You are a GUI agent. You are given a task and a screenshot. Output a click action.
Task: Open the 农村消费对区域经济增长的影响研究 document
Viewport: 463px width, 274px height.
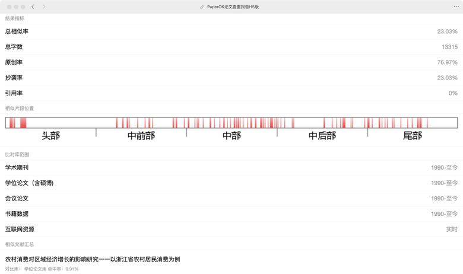93,259
